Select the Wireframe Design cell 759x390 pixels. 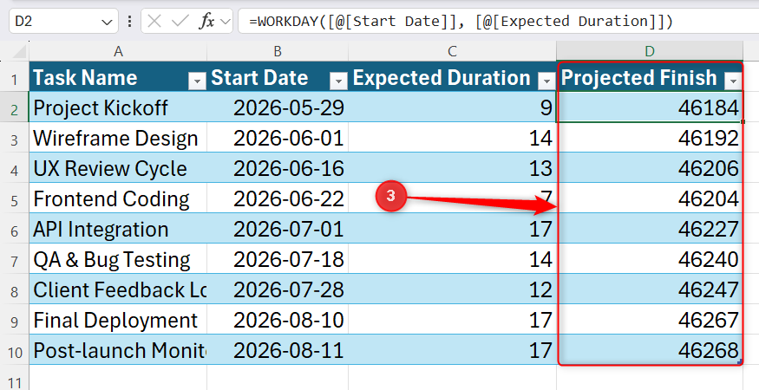(x=118, y=138)
